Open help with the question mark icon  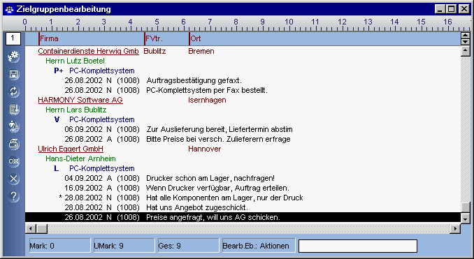[x=13, y=196]
